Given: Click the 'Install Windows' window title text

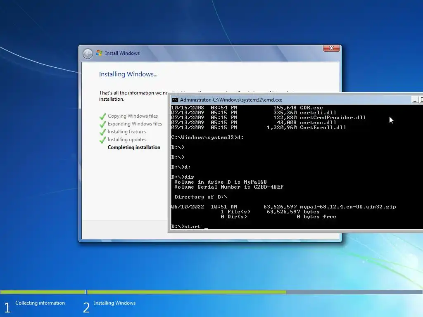Looking at the screenshot, I should point(122,53).
